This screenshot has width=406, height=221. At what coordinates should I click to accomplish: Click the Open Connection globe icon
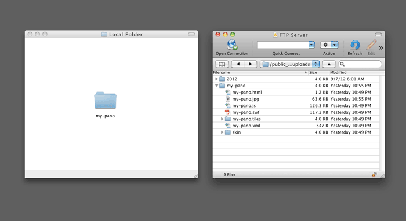tap(232, 45)
